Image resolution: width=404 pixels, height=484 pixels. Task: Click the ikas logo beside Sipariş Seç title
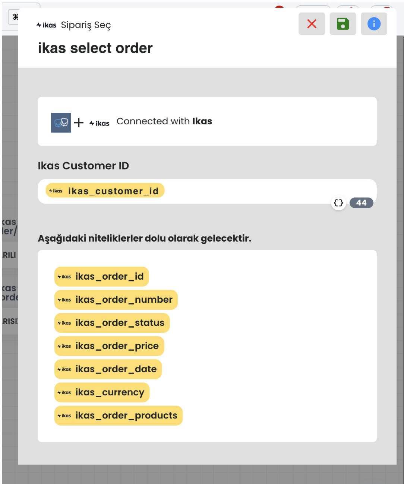click(x=46, y=25)
